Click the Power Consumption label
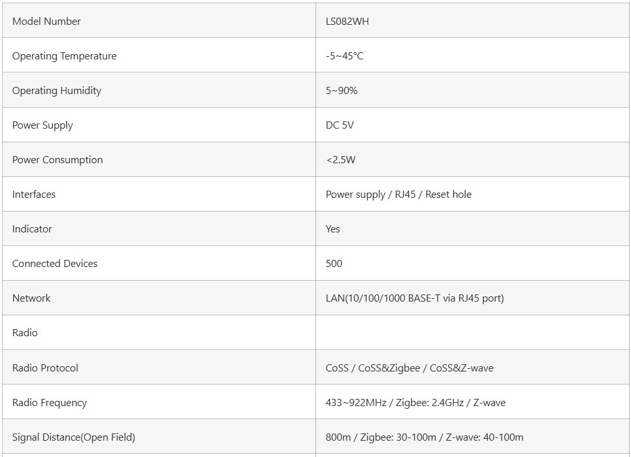 [x=57, y=159]
